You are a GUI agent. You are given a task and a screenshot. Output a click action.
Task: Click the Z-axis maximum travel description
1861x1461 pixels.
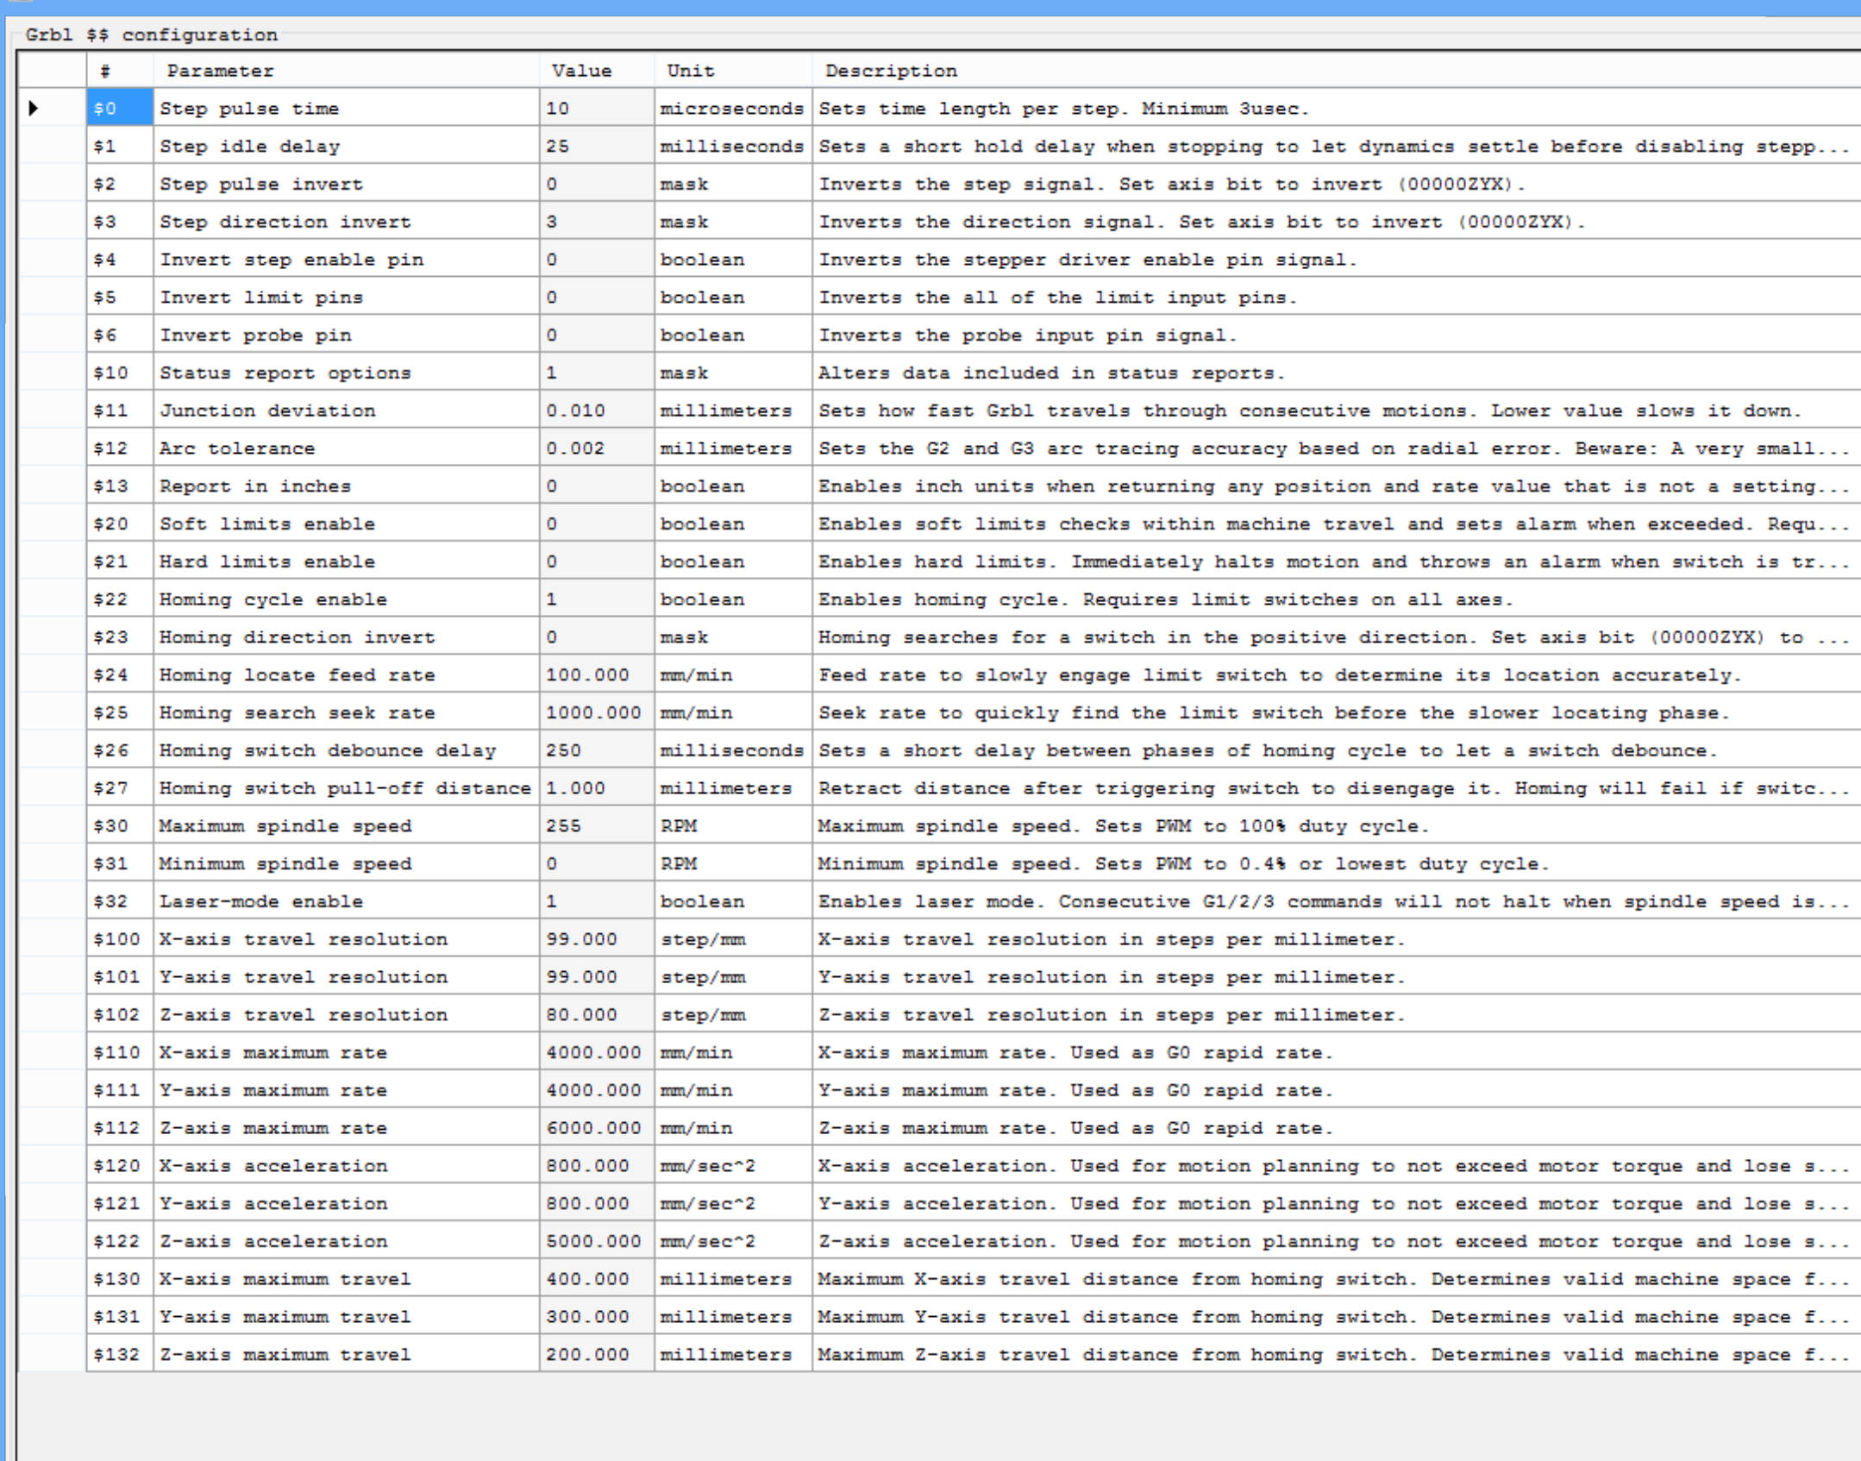1334,1355
